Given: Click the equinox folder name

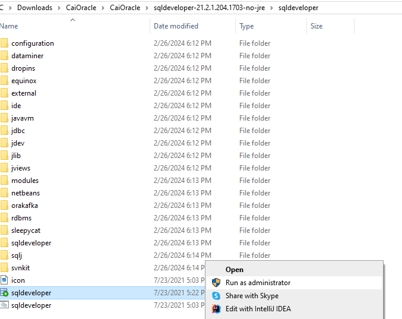Looking at the screenshot, I should (x=24, y=81).
